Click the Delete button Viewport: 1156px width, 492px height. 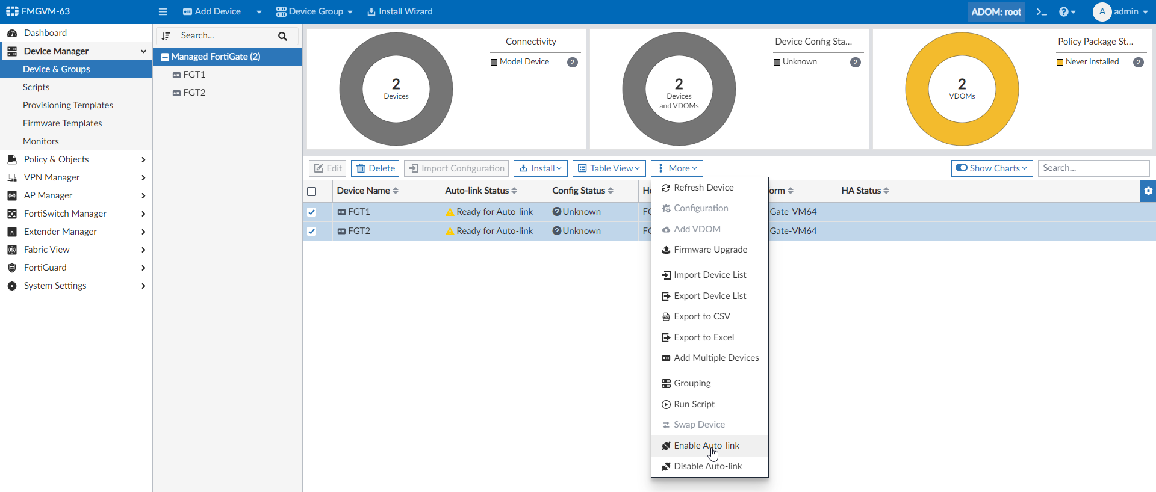tap(375, 168)
